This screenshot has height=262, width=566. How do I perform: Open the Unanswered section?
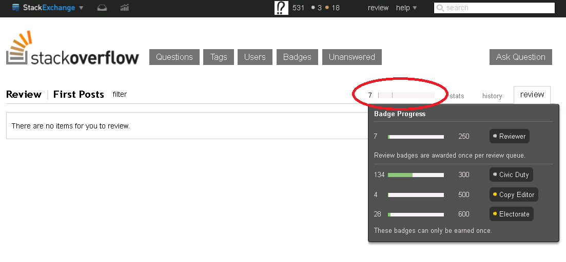[352, 57]
